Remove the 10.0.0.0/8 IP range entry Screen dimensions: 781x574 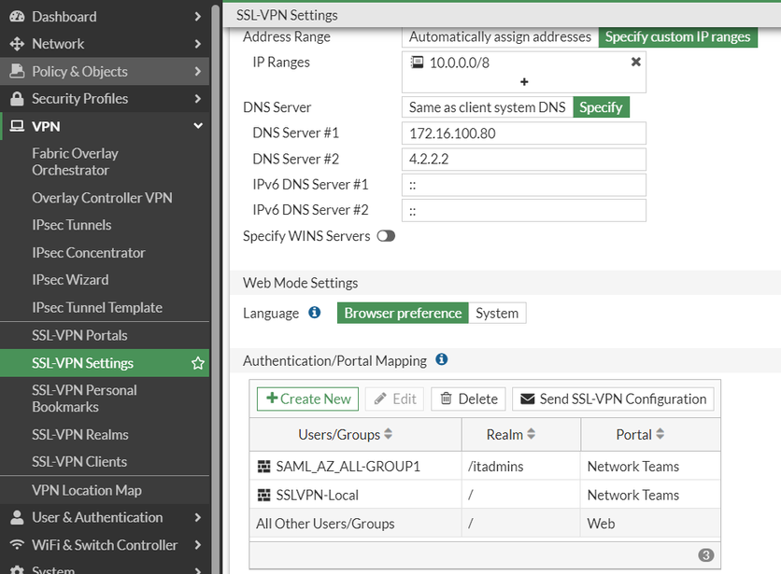[x=636, y=62]
